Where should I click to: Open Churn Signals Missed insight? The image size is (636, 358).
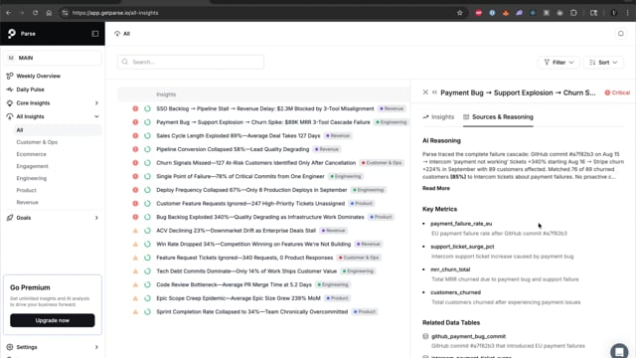tap(256, 163)
